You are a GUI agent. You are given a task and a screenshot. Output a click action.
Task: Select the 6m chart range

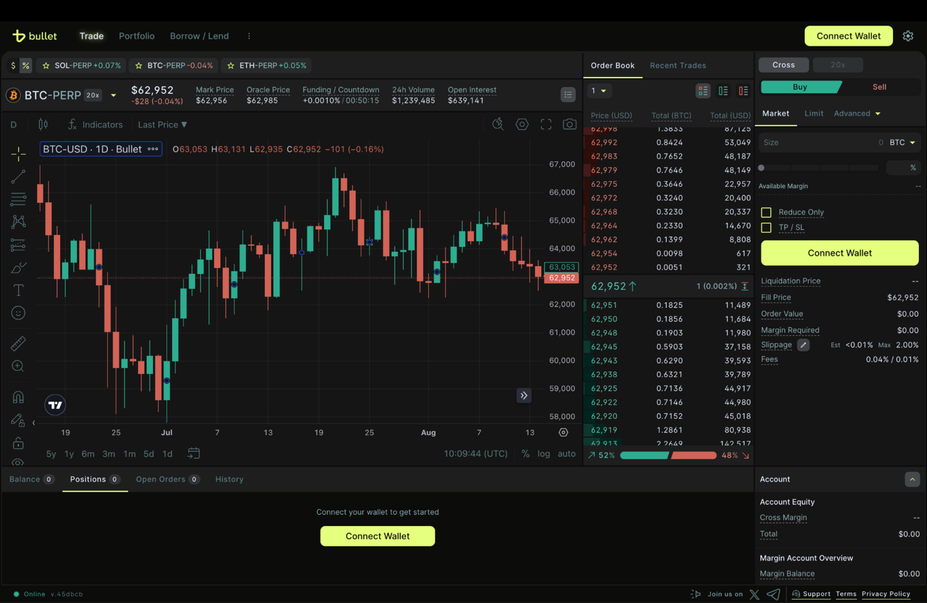[x=87, y=454]
